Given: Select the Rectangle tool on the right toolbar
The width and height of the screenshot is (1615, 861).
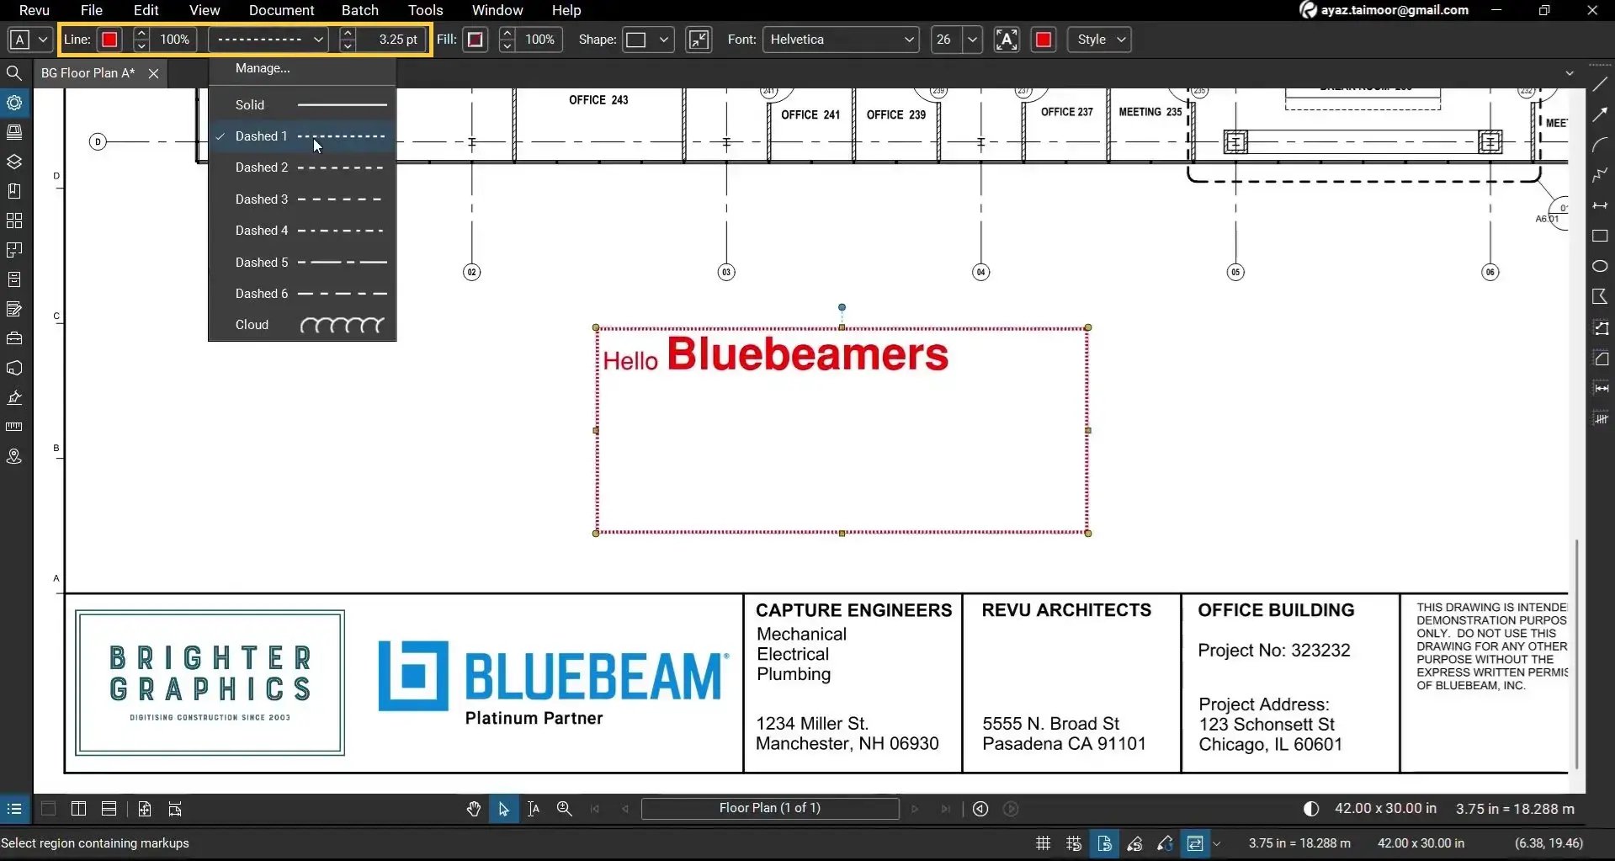Looking at the screenshot, I should (1602, 236).
